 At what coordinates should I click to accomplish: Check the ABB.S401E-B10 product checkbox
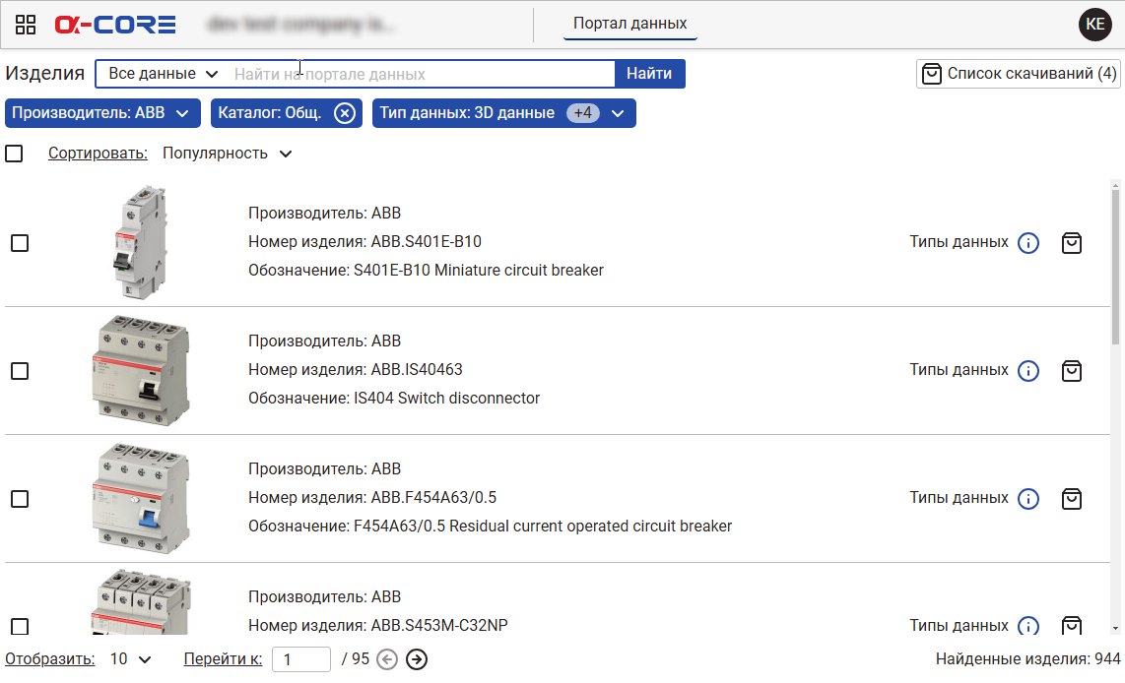click(x=20, y=243)
